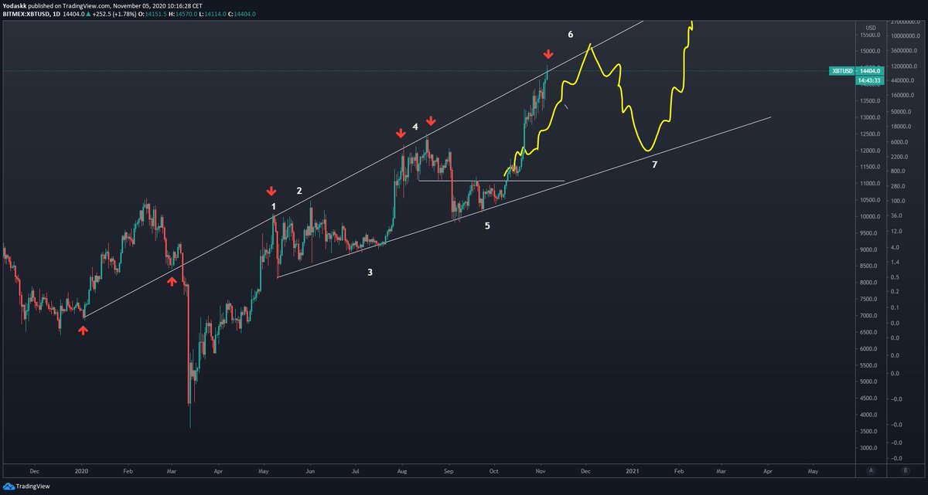Viewport: 928px width, 495px height.
Task: Toggle the B price scale button
Action: [x=903, y=470]
